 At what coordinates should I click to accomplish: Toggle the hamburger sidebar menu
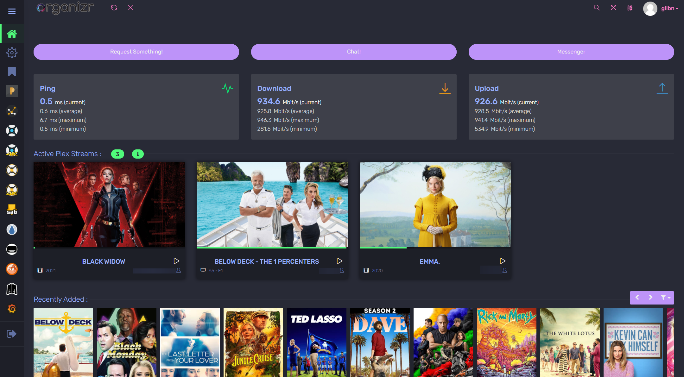12,11
